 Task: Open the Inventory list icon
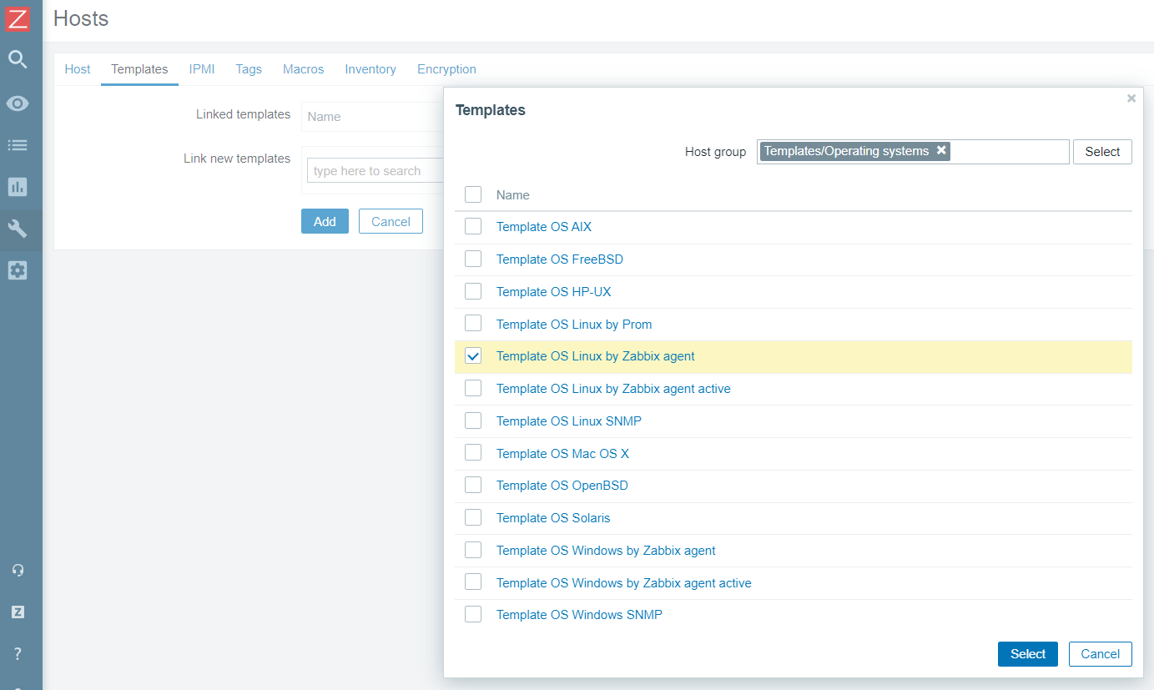click(18, 145)
